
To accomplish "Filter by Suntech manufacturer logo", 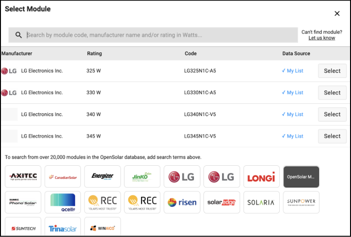I will 23,227.
